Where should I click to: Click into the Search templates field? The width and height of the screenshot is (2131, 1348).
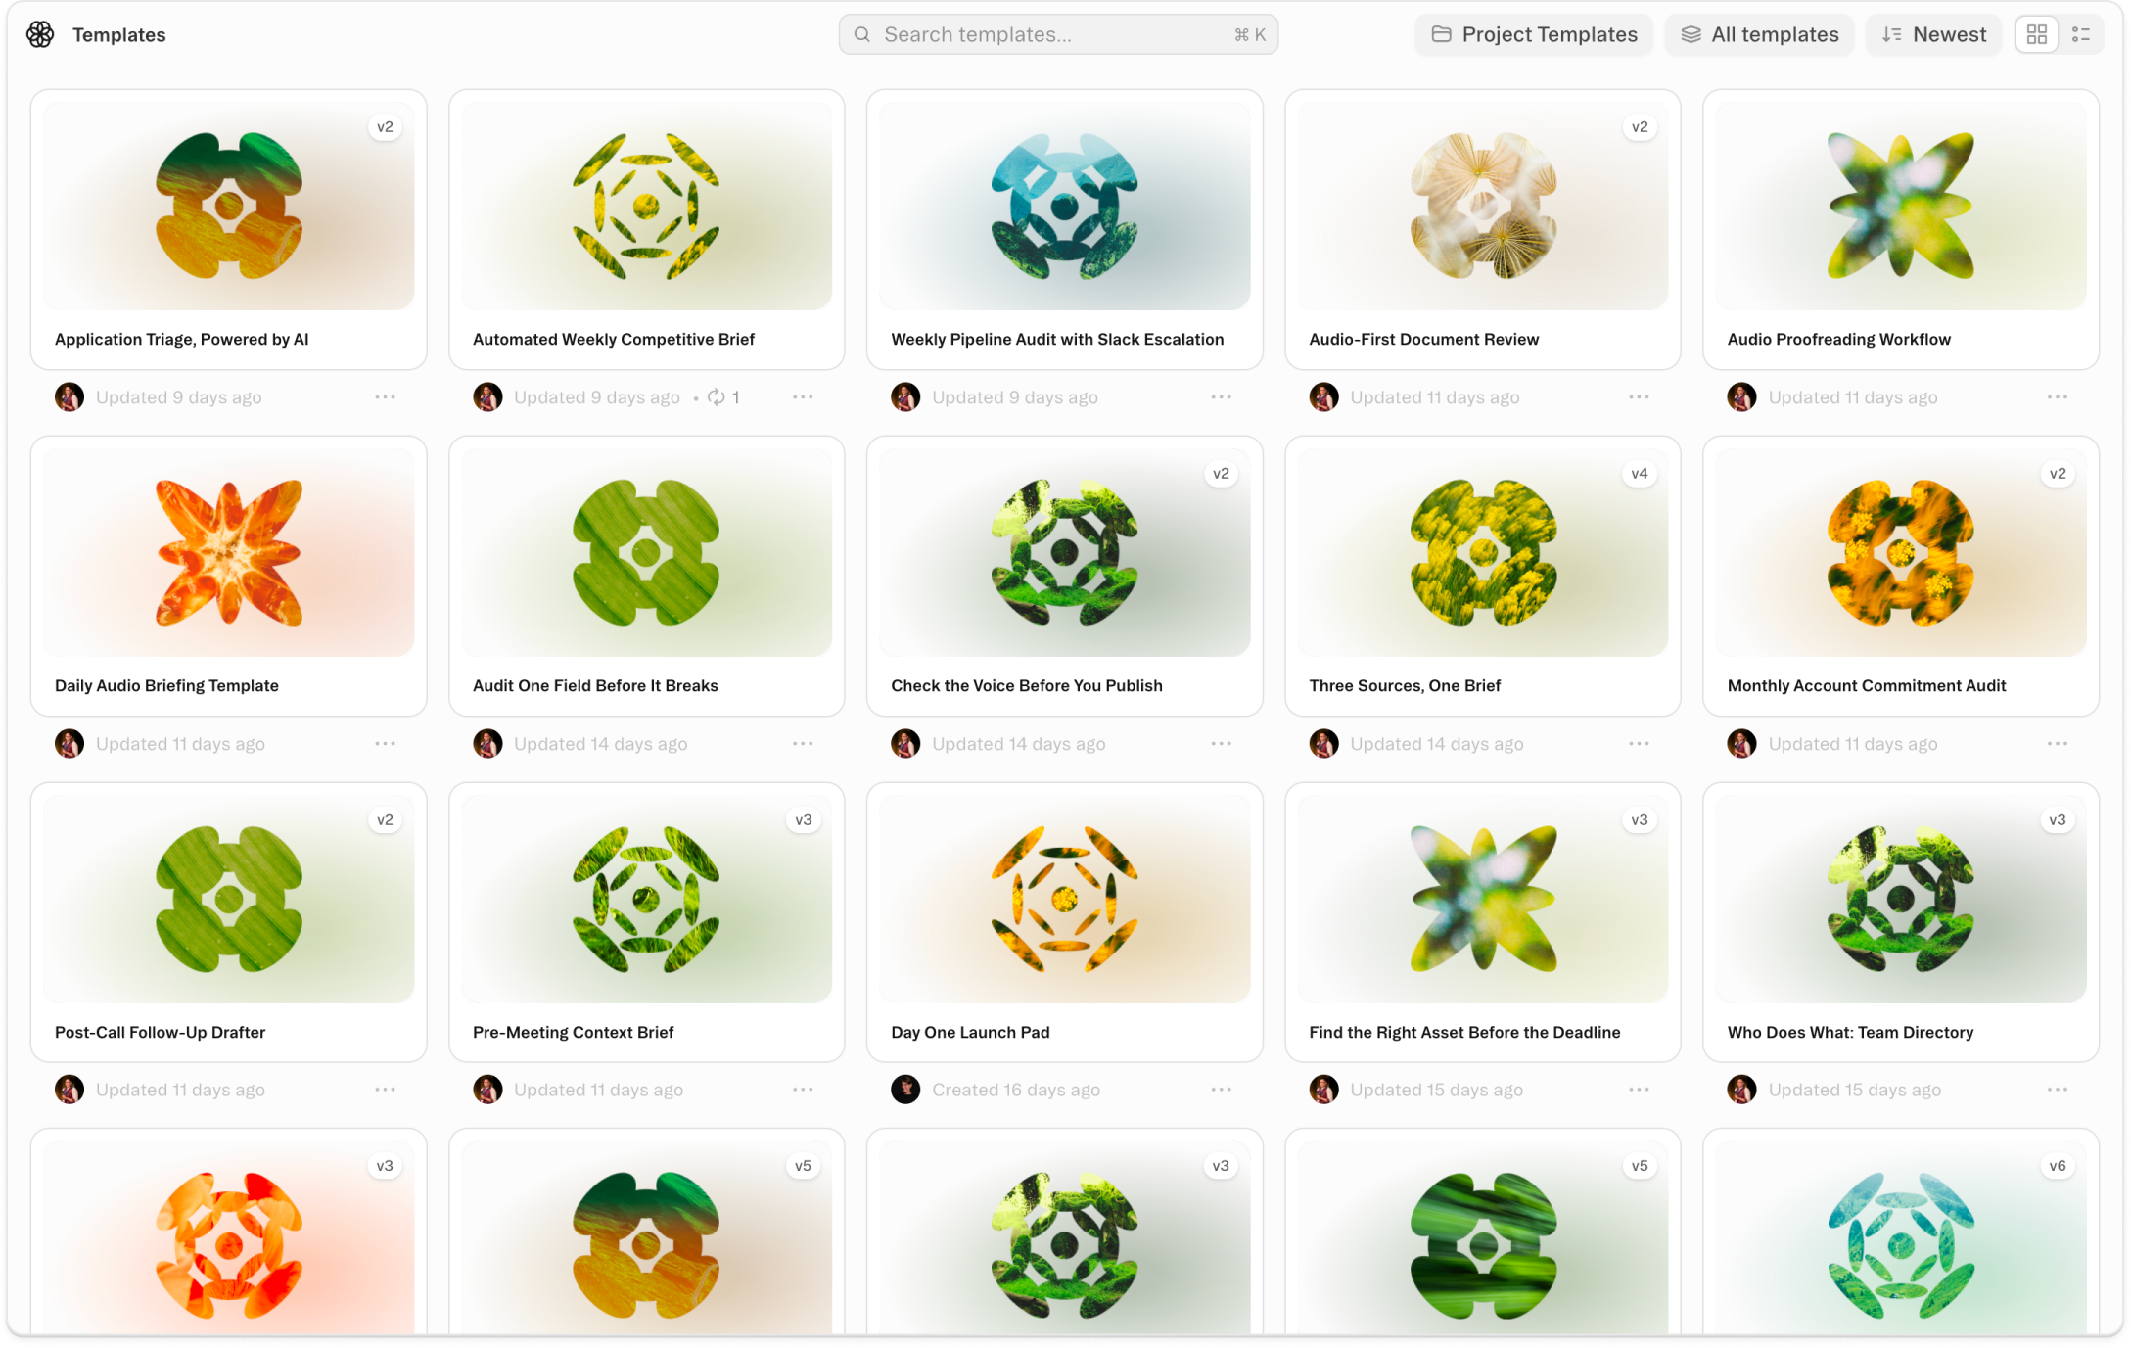coord(1058,34)
